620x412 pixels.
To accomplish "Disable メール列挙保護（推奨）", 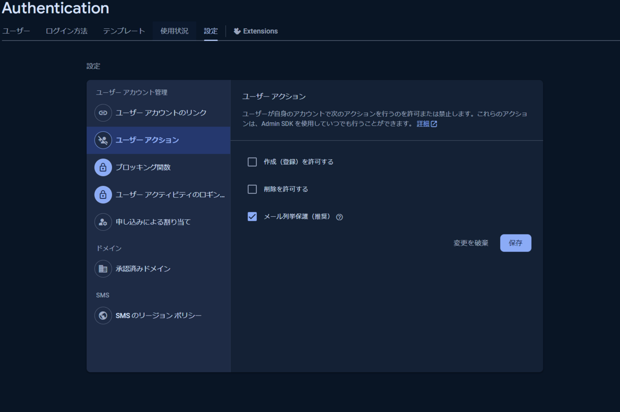I will [252, 216].
